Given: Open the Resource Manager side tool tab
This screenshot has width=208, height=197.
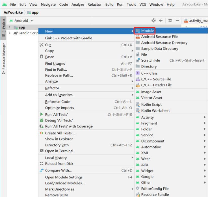Looking at the screenshot, I should click(x=3, y=59).
